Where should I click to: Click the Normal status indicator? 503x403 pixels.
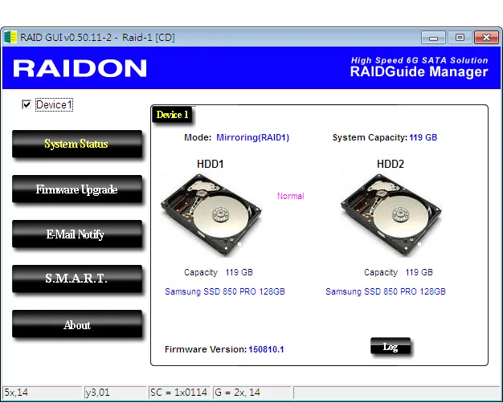click(291, 196)
